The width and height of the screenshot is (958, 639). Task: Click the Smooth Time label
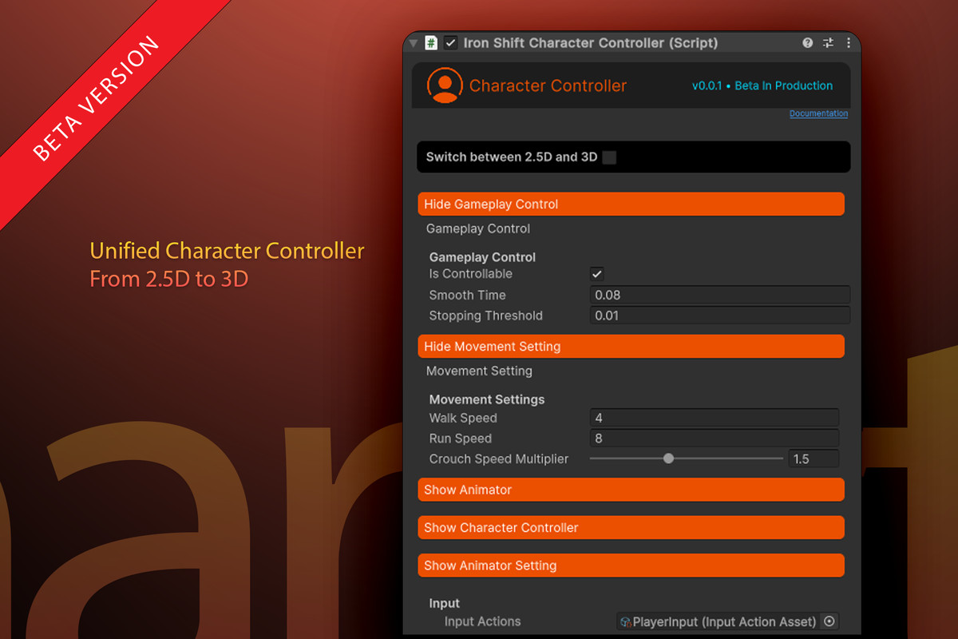pyautogui.click(x=467, y=295)
